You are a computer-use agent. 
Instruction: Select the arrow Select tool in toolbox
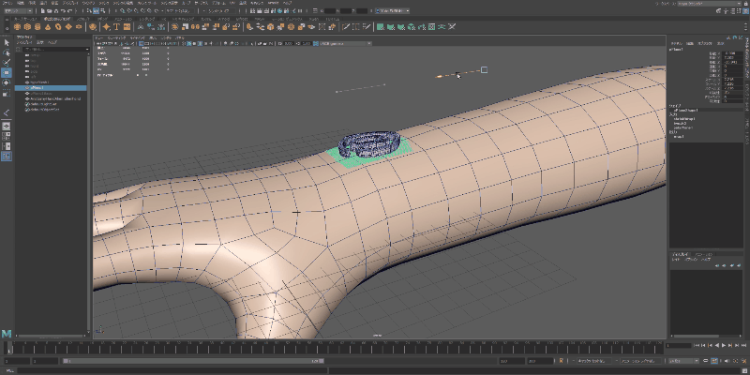click(7, 42)
